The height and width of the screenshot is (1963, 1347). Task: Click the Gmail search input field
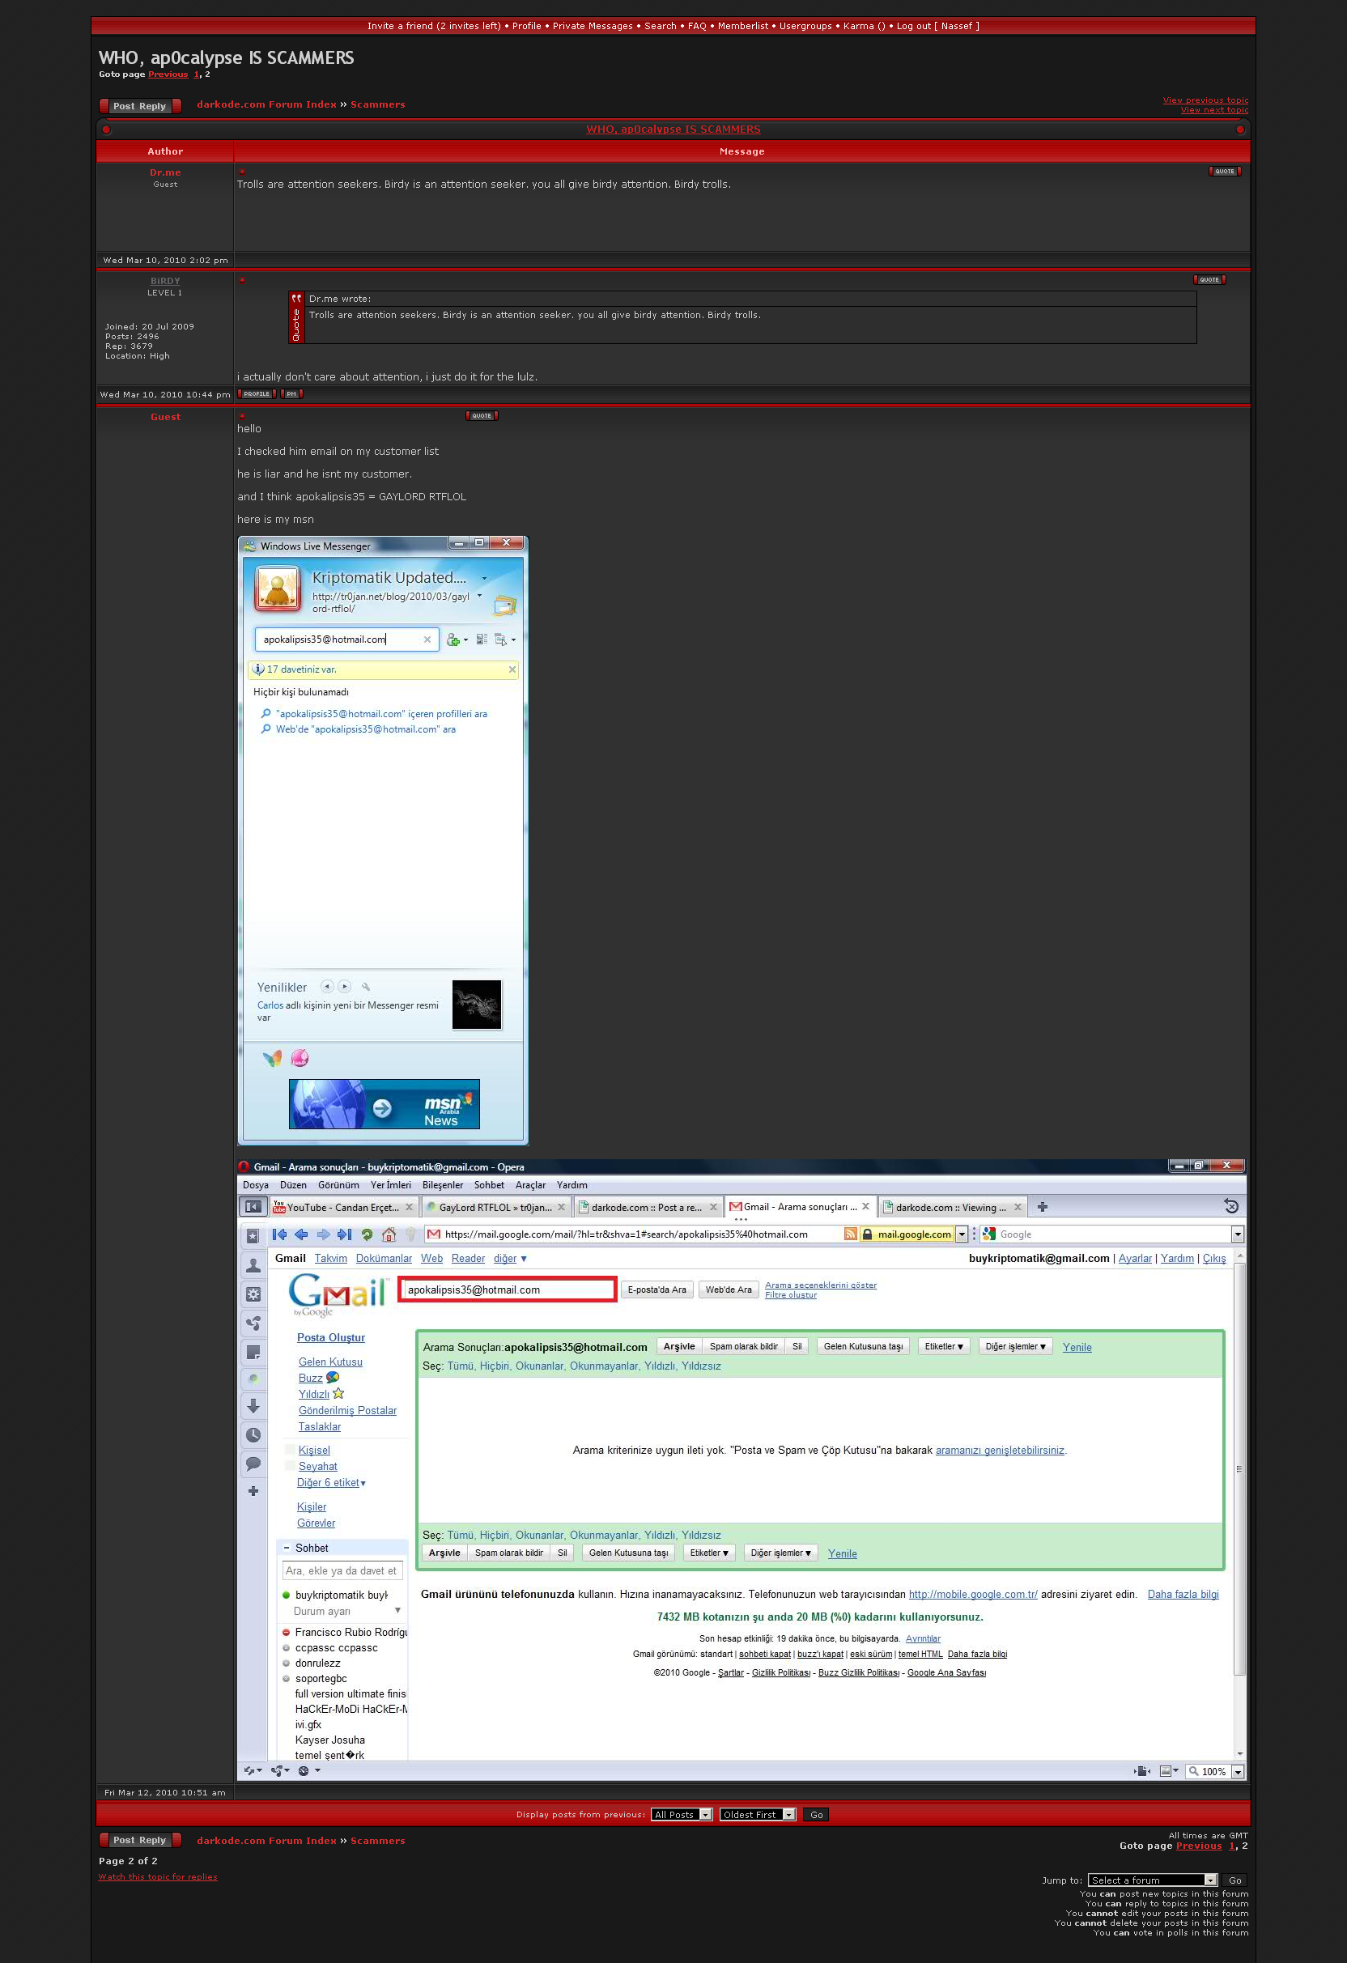point(507,1289)
